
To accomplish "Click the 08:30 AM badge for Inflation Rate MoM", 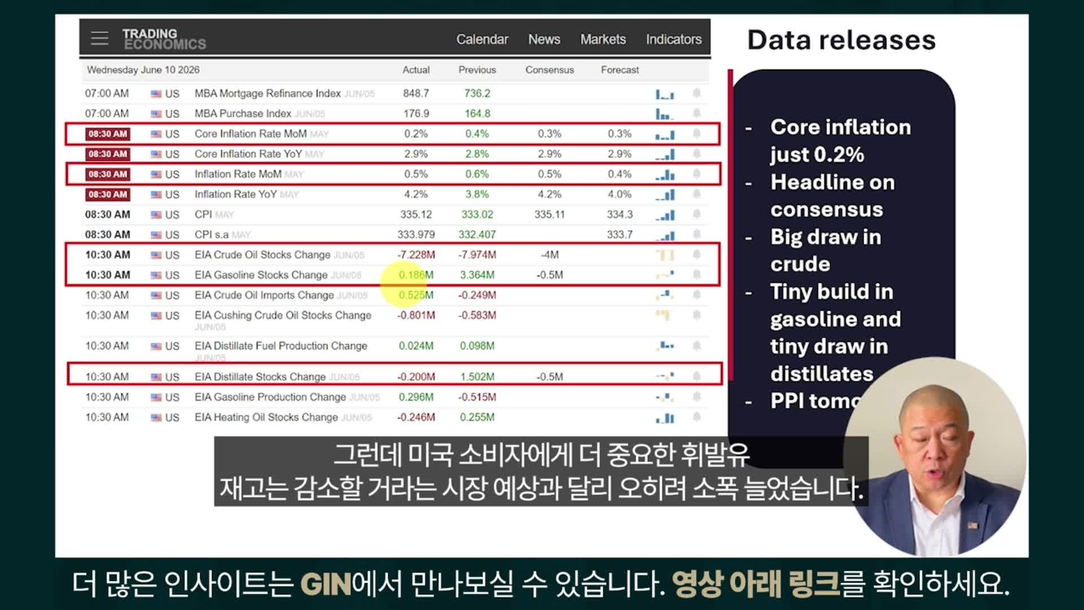I will (107, 175).
